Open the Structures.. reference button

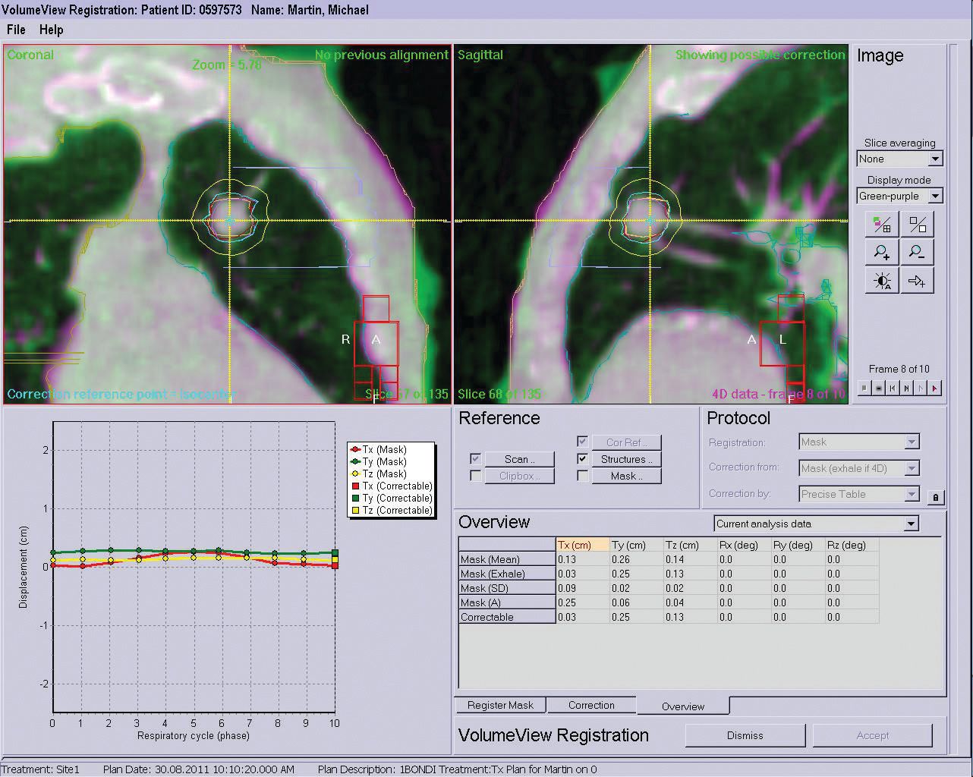[626, 459]
